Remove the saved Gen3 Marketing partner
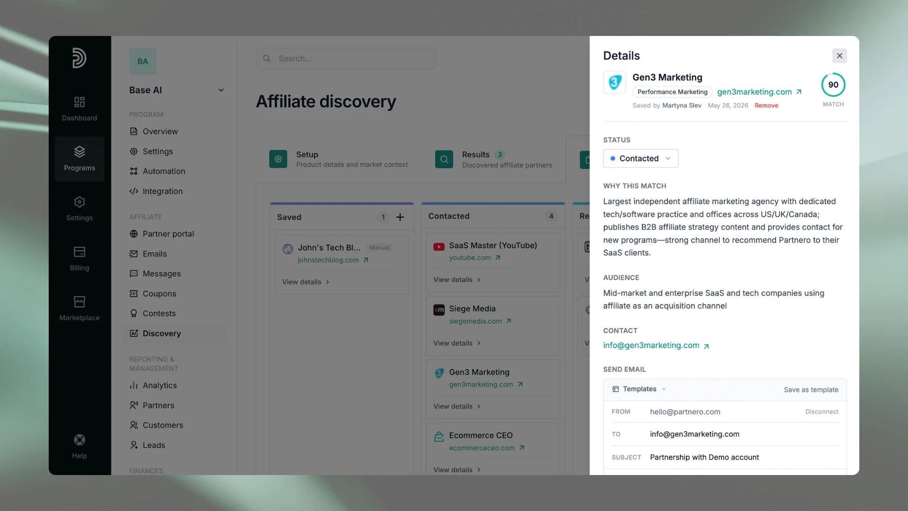This screenshot has width=908, height=511. tap(766, 106)
